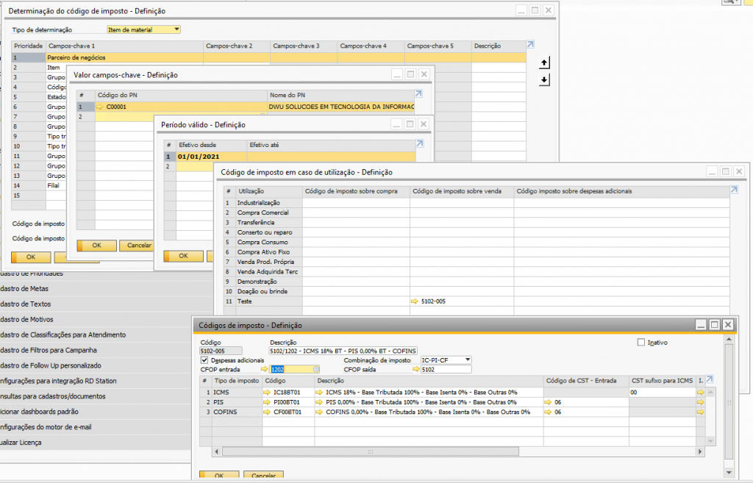Click expand icon in Valor campos-chave table
This screenshot has width=753, height=483.
point(418,94)
